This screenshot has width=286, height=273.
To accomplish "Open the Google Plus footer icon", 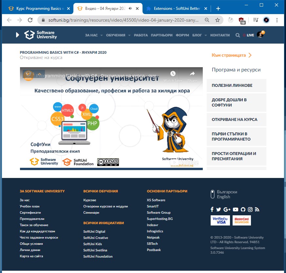I will pos(227,209).
